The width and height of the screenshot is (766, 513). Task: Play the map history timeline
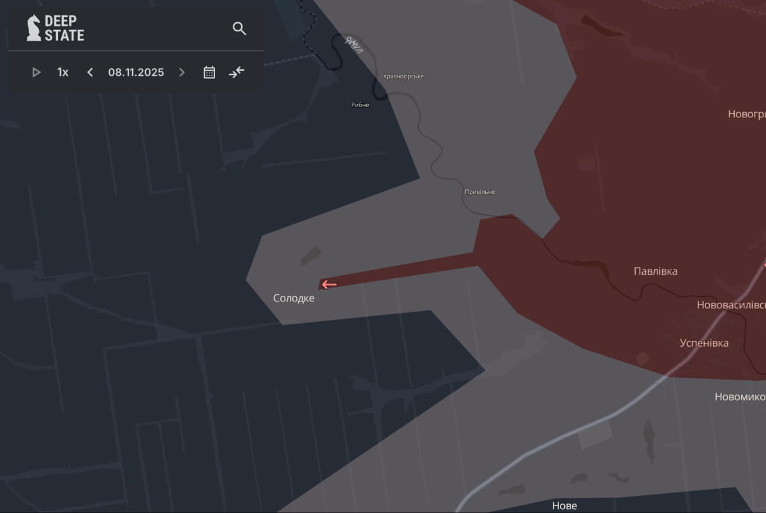tap(36, 72)
